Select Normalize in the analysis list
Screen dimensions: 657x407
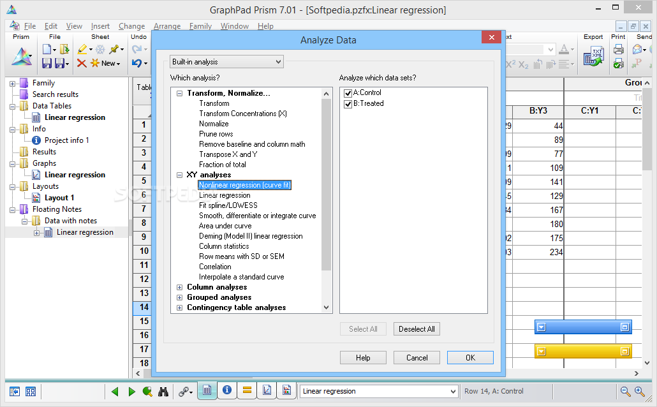pyautogui.click(x=214, y=124)
